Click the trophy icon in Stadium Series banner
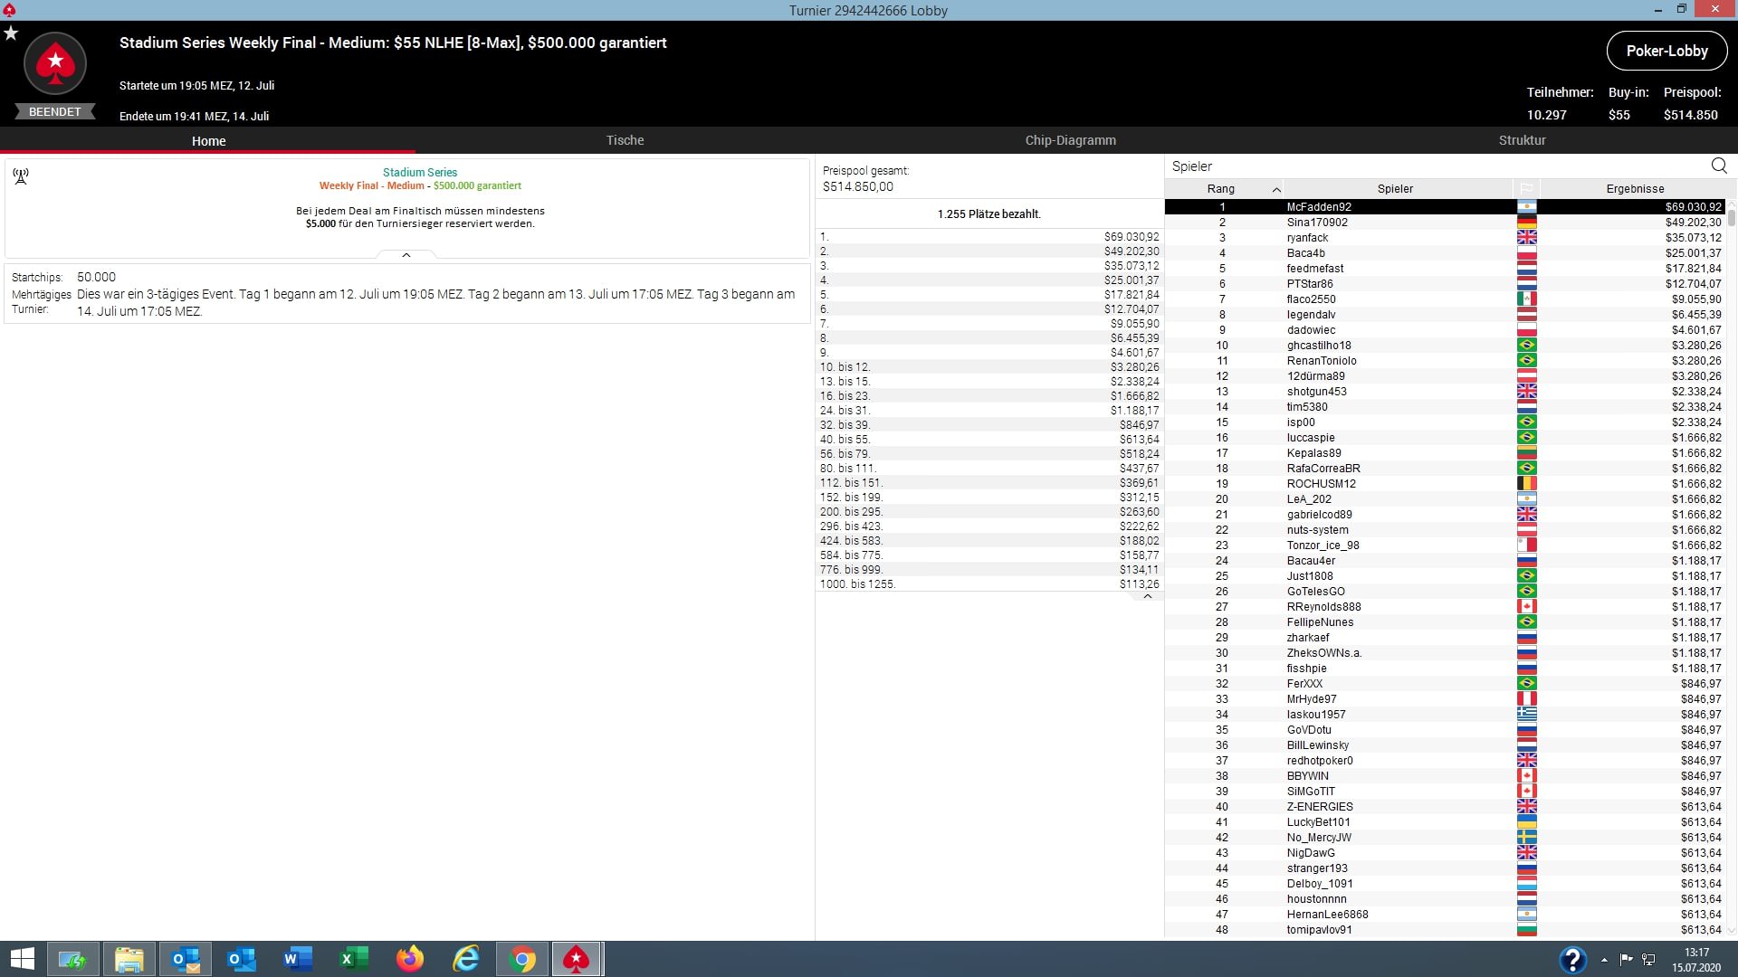 coord(21,176)
